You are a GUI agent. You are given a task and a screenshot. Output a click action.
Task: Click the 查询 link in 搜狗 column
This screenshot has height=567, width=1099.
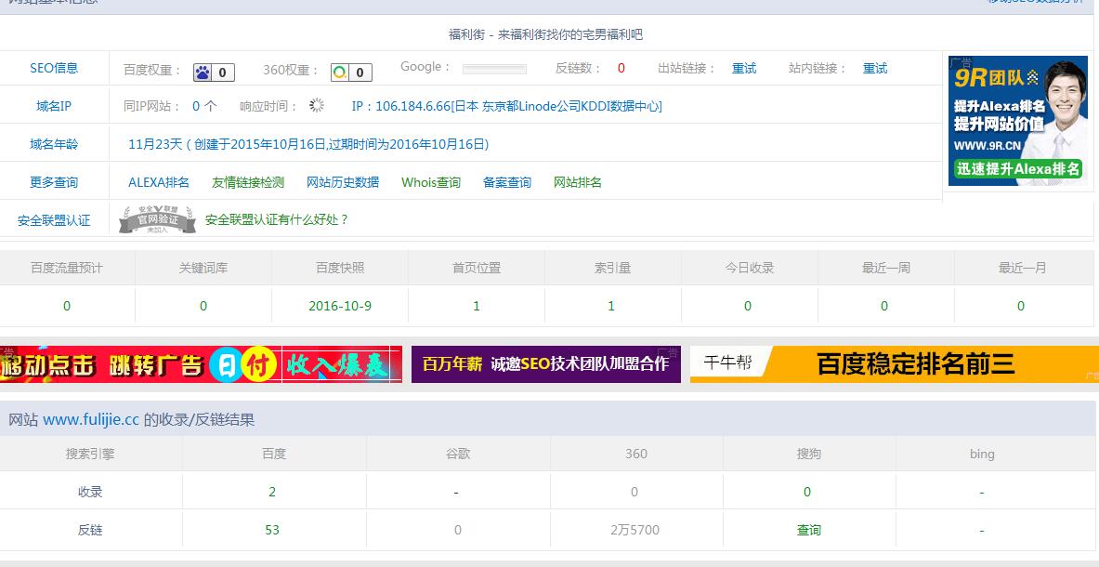(808, 530)
